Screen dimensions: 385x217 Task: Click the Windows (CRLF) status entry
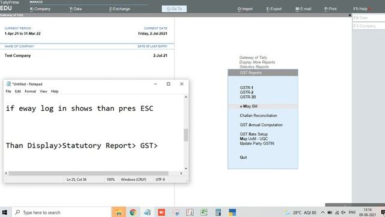[x=134, y=180]
